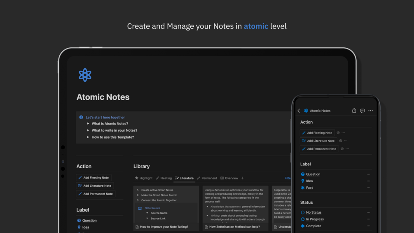
Task: Open the three dots on phone Idea row
Action: pos(368,181)
